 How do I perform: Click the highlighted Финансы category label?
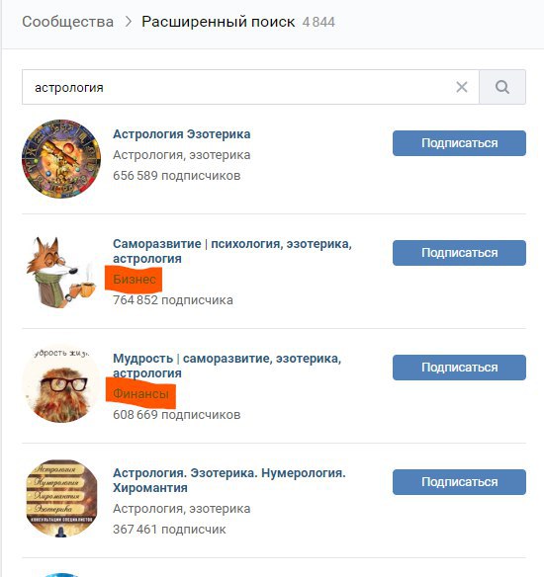tap(140, 394)
